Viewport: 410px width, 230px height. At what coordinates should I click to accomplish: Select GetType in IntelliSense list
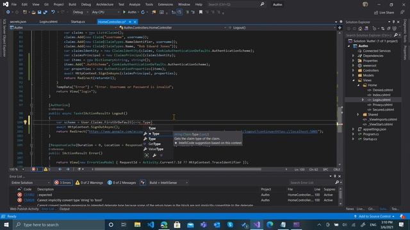(154, 144)
